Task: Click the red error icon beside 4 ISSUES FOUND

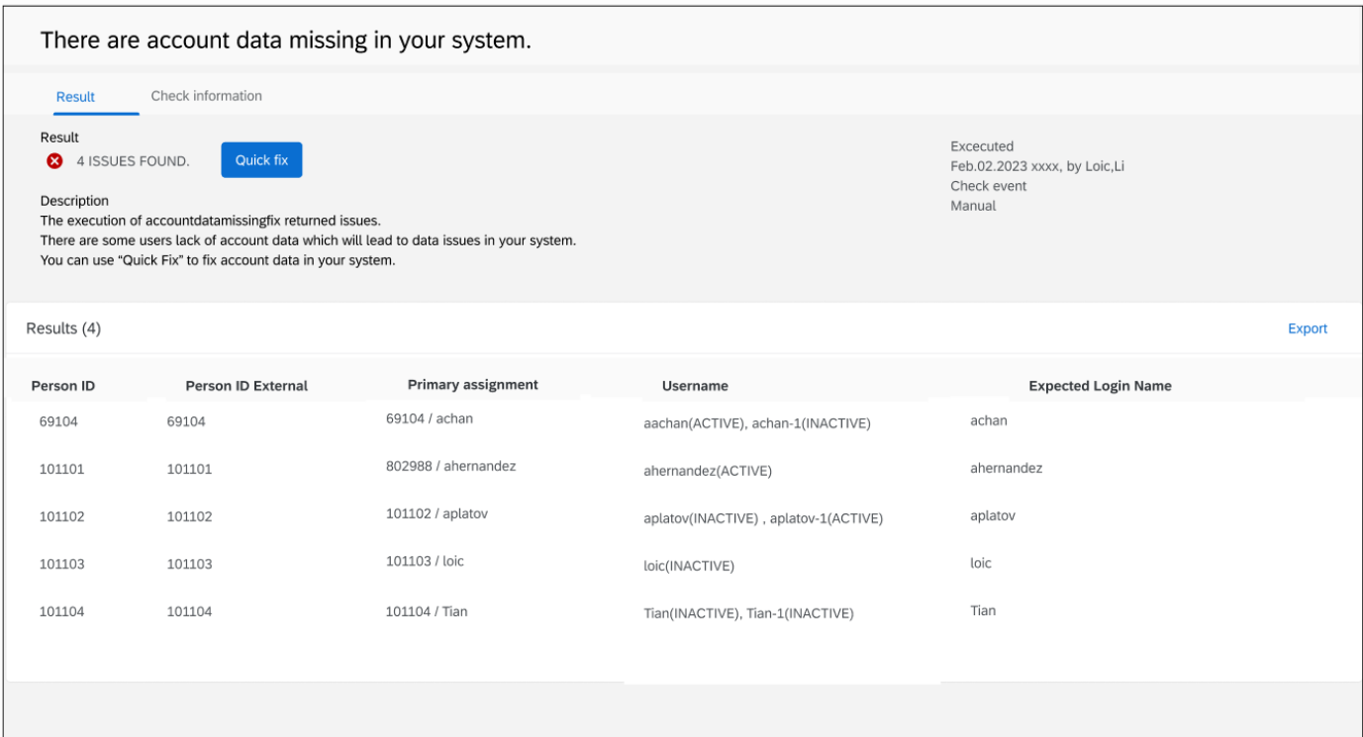Action: [53, 161]
